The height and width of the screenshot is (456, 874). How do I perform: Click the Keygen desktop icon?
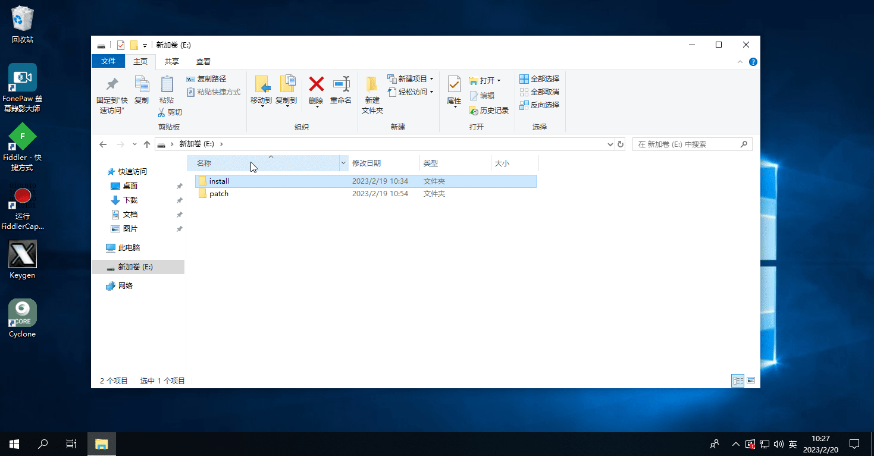pyautogui.click(x=23, y=260)
